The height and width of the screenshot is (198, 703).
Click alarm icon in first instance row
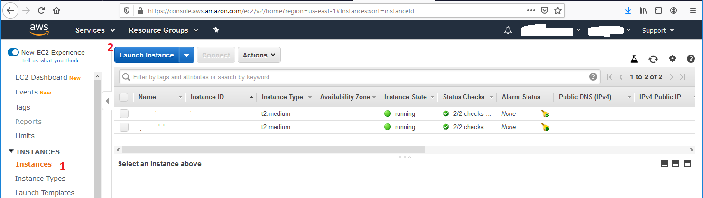click(x=545, y=113)
